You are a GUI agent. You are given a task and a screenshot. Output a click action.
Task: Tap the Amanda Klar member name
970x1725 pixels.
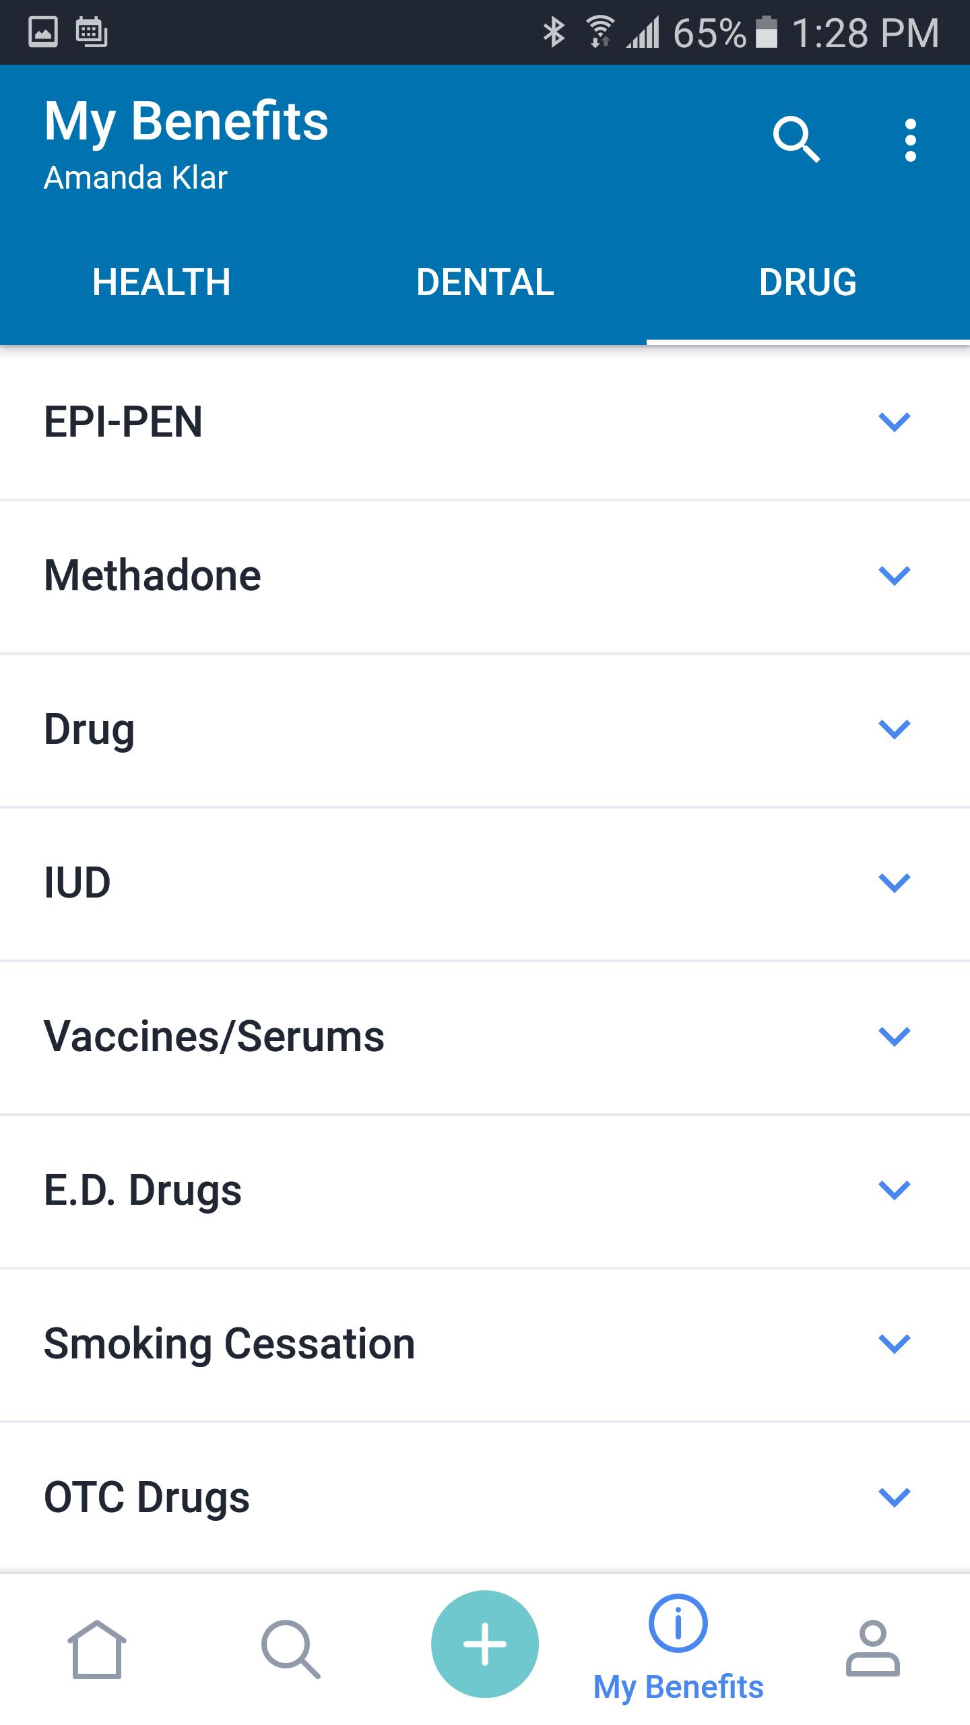(x=135, y=178)
